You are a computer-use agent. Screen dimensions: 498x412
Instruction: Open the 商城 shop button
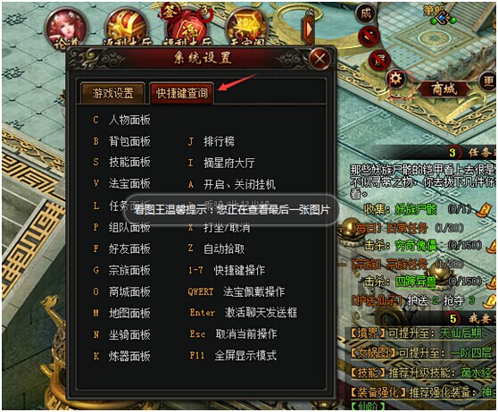click(x=444, y=89)
